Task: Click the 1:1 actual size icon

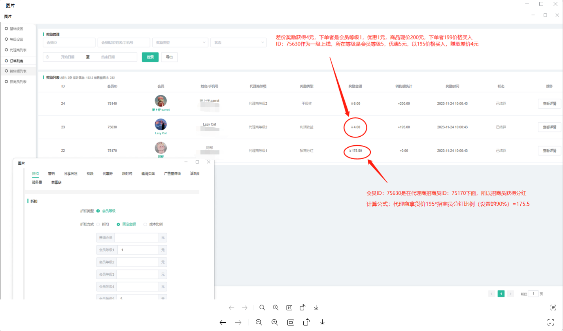Action: click(289, 308)
